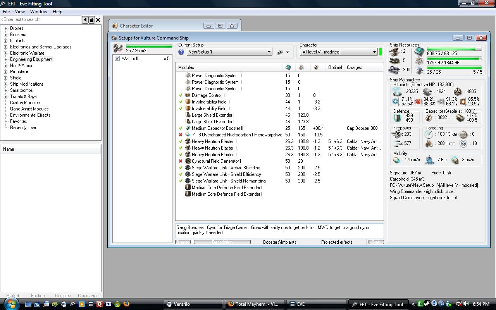496x310 pixels.
Task: Open the ship icon dropdown arrow
Action: tap(287, 52)
